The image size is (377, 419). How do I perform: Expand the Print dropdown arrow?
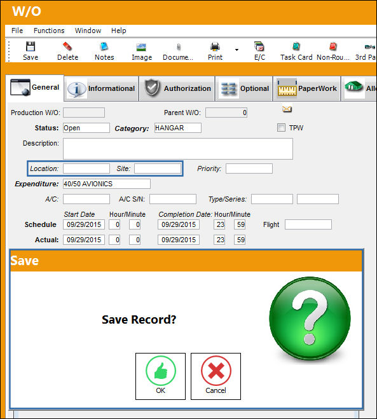(236, 50)
